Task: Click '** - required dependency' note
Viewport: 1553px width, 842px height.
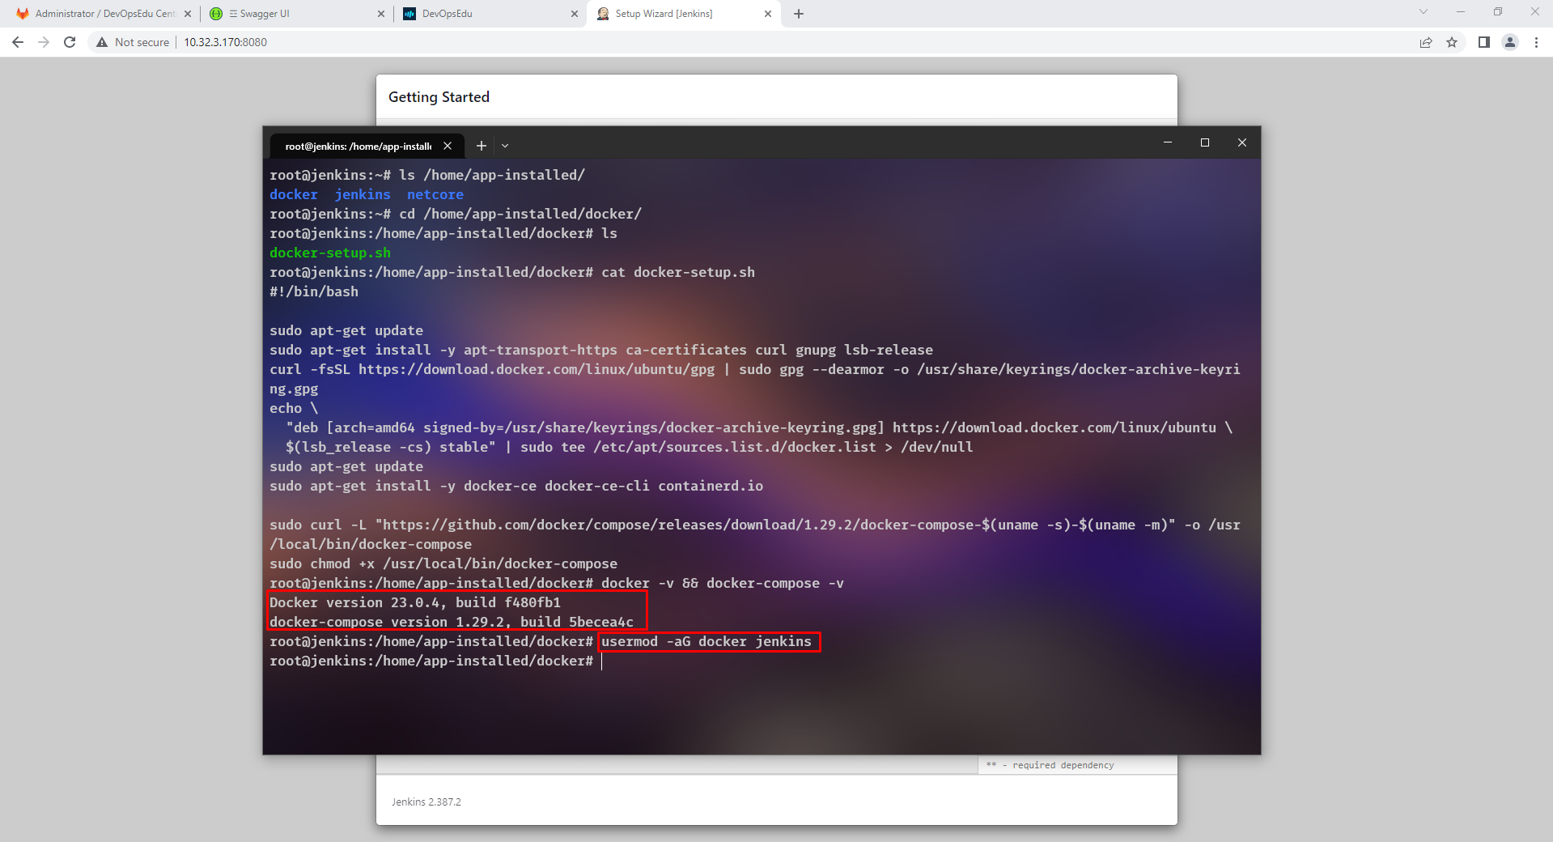Action: tap(1050, 765)
